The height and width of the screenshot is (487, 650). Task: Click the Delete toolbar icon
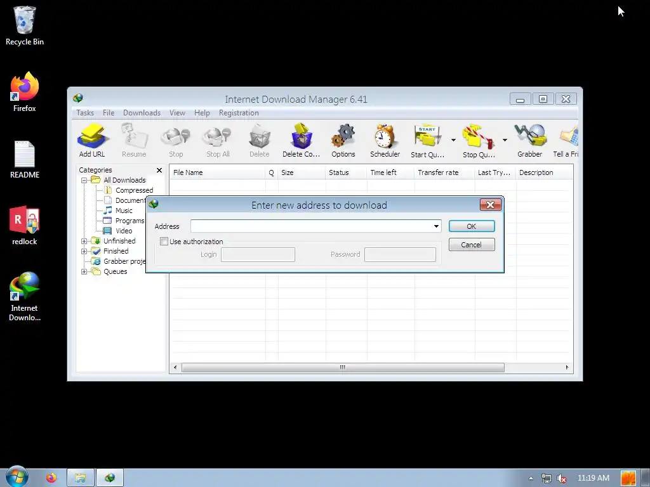pyautogui.click(x=260, y=140)
